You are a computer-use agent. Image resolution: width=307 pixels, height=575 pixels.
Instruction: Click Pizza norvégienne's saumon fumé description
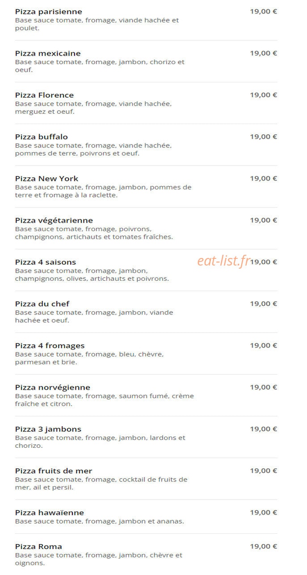click(105, 400)
